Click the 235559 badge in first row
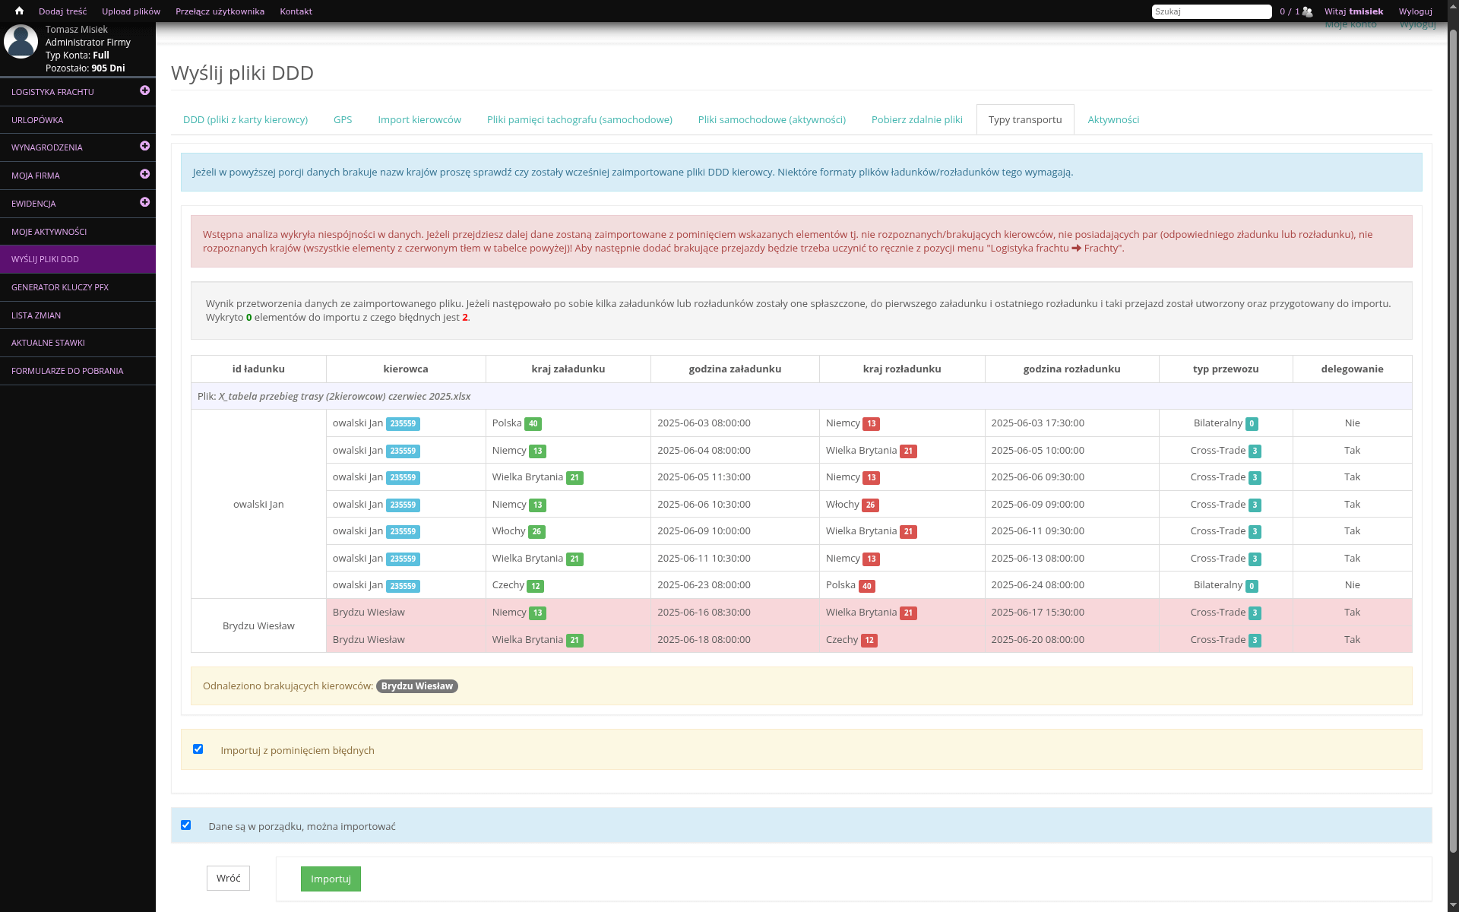Image resolution: width=1459 pixels, height=912 pixels. (403, 424)
